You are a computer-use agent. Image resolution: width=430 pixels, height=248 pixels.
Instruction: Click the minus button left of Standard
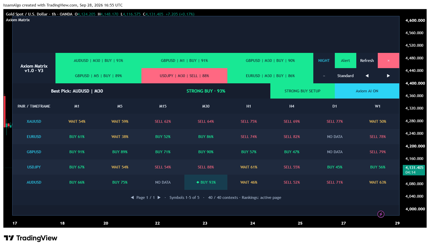tap(324, 76)
